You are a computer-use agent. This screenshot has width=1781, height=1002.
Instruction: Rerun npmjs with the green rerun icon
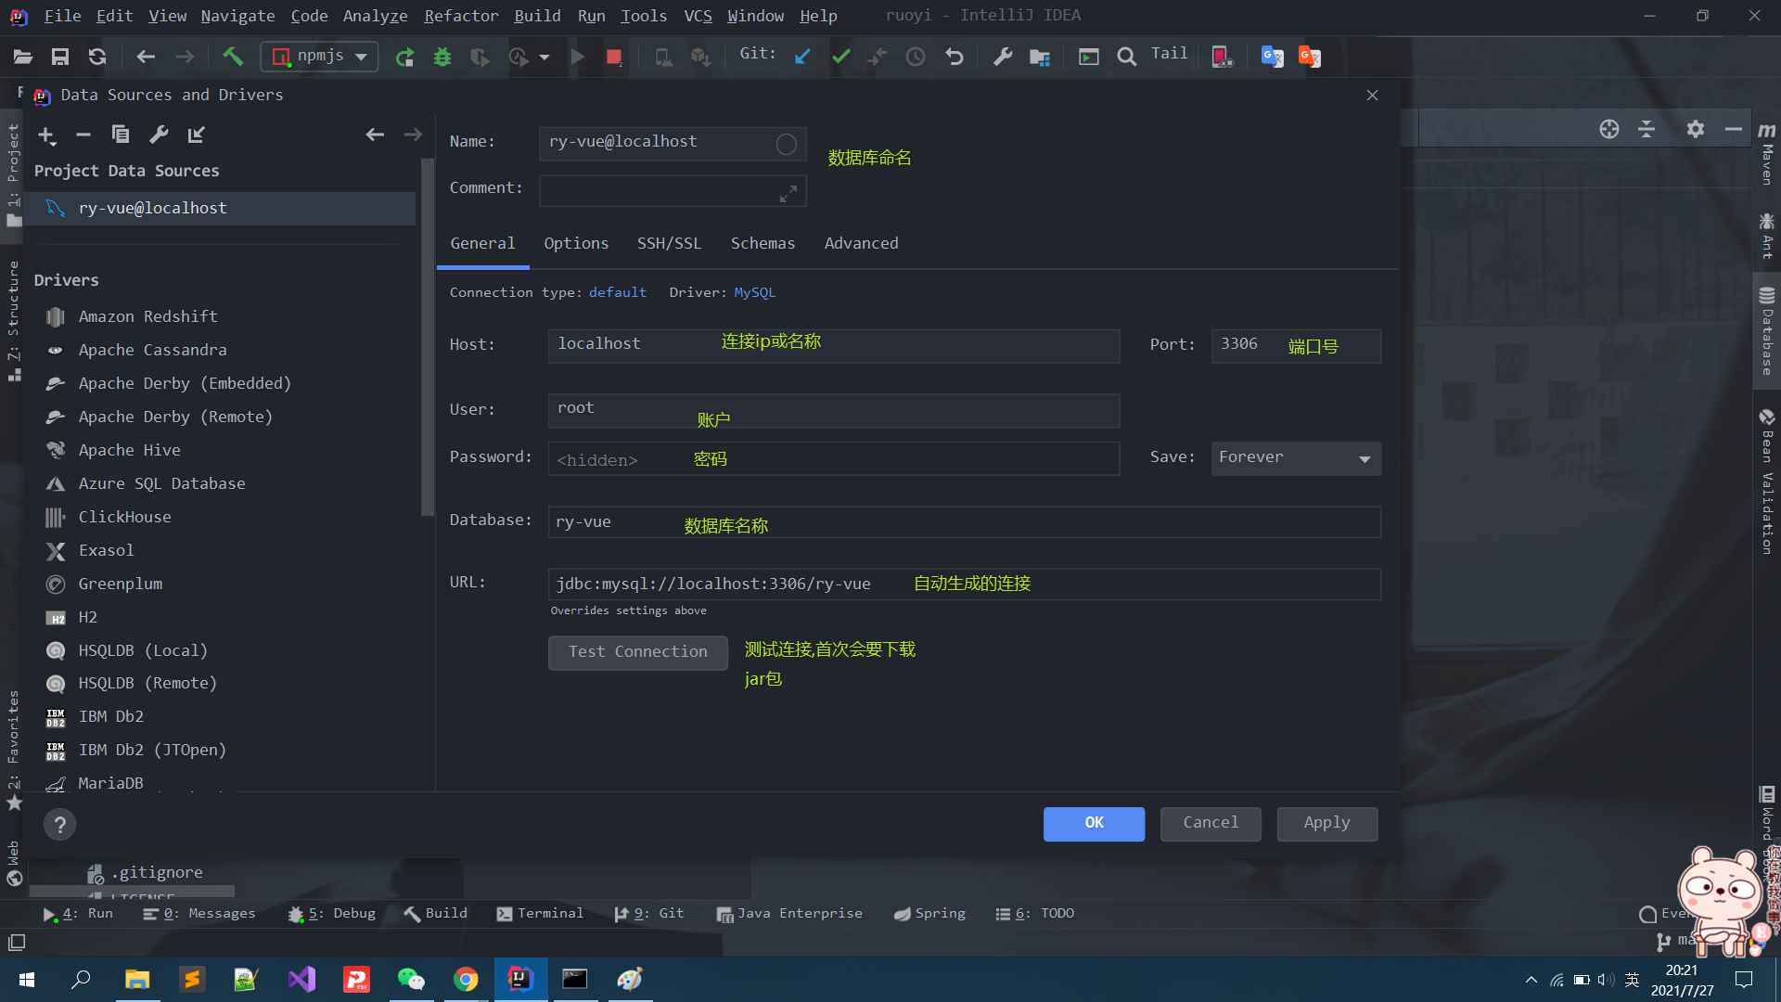404,58
